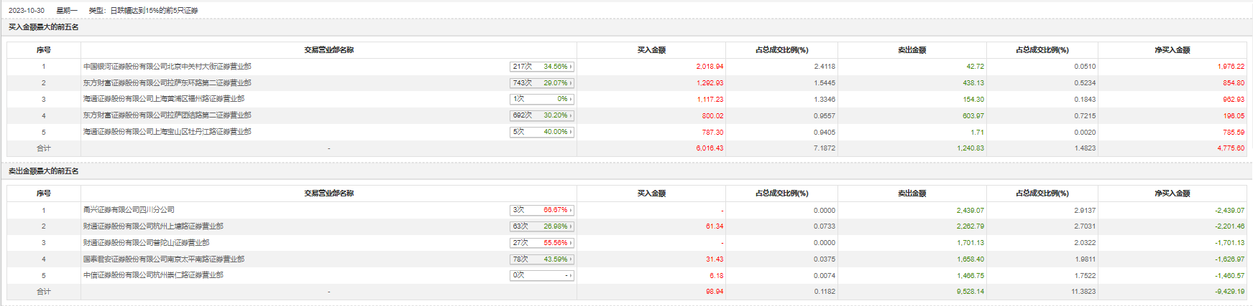Image resolution: width=1253 pixels, height=306 pixels.
Task: Expand the 27次 55.56% stats box
Action: point(542,243)
